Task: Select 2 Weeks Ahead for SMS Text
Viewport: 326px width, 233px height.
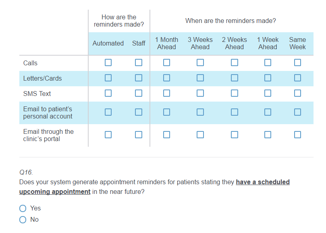Action: click(x=235, y=93)
